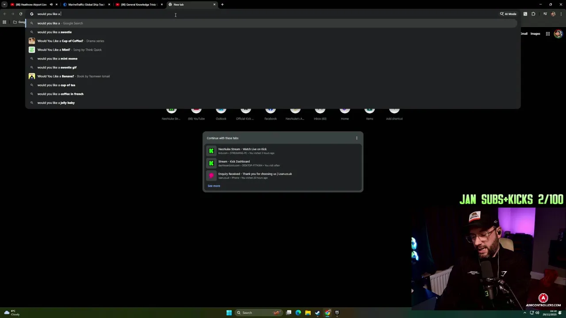
Task: Close the MarineTraffic tab
Action: tap(109, 4)
